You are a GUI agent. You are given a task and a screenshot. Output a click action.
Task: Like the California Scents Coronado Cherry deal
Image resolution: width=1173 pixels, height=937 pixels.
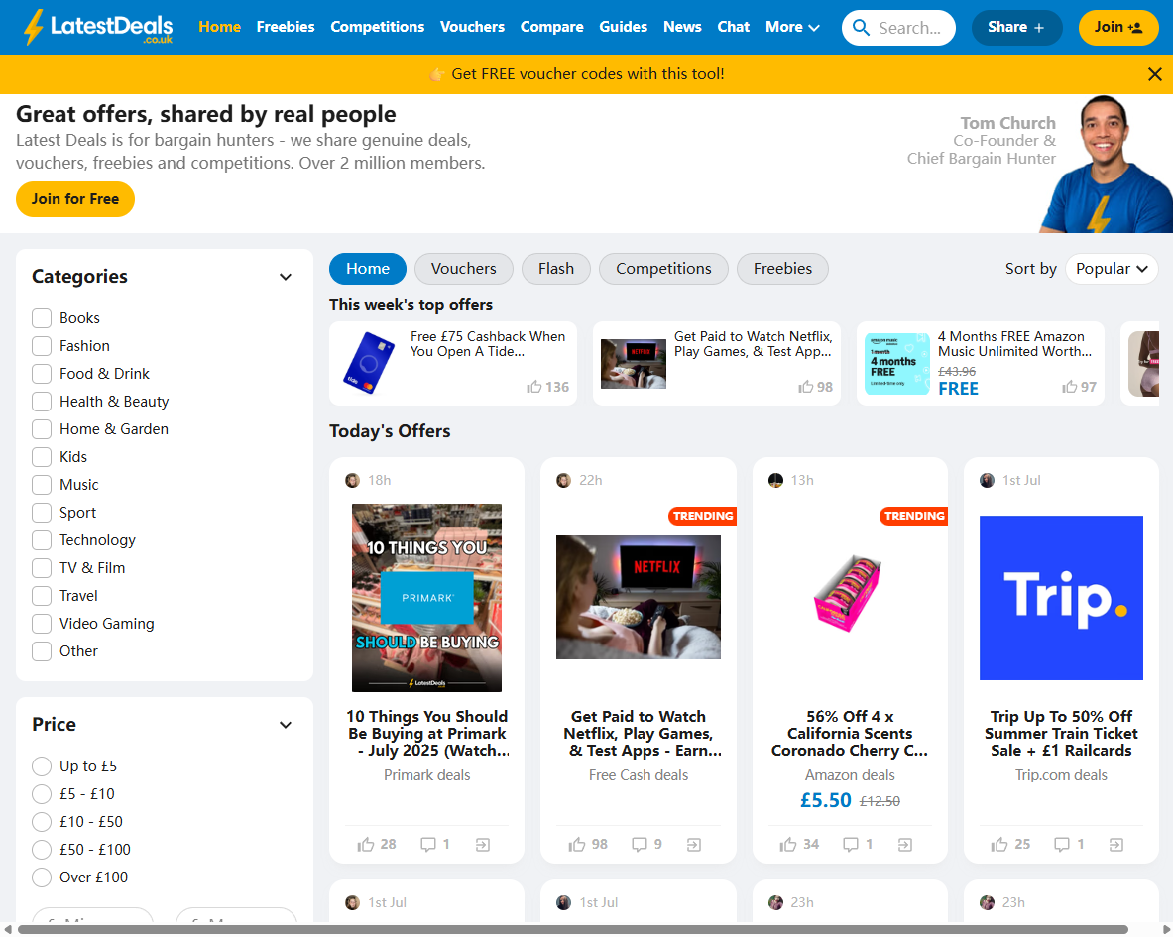point(789,845)
